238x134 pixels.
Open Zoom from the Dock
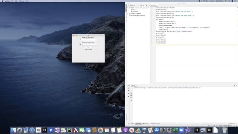181,130
